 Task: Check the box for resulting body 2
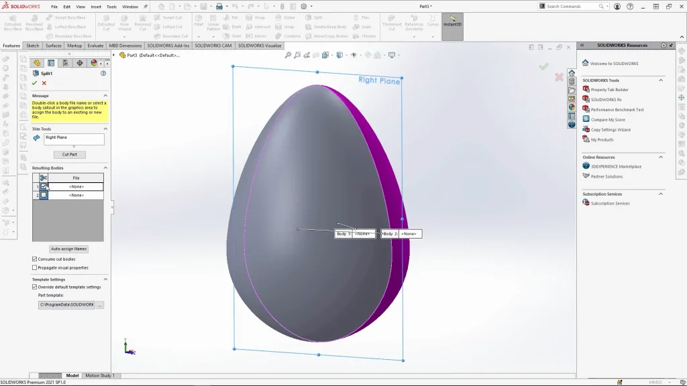point(44,195)
